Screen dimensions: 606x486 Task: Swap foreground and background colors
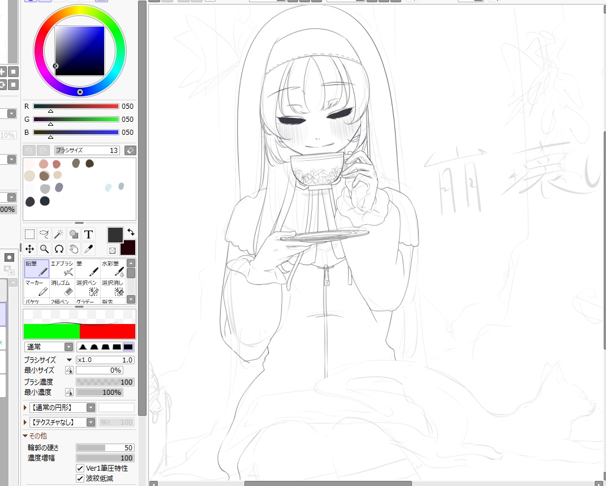click(131, 232)
